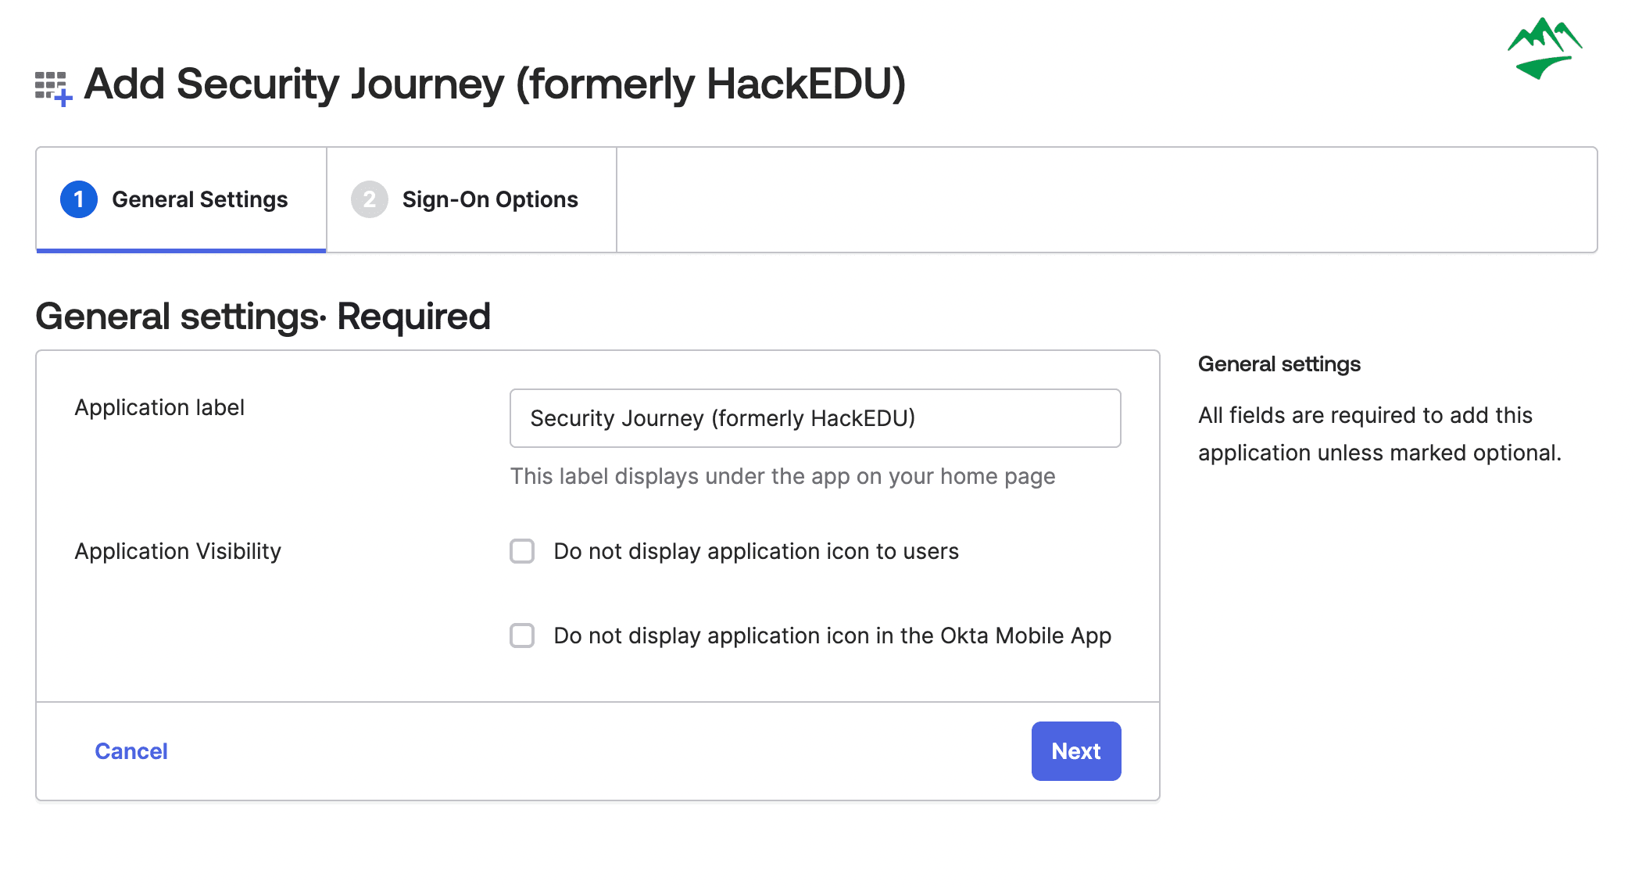The height and width of the screenshot is (888, 1635).
Task: Focus the Application label text field
Action: [x=815, y=418]
